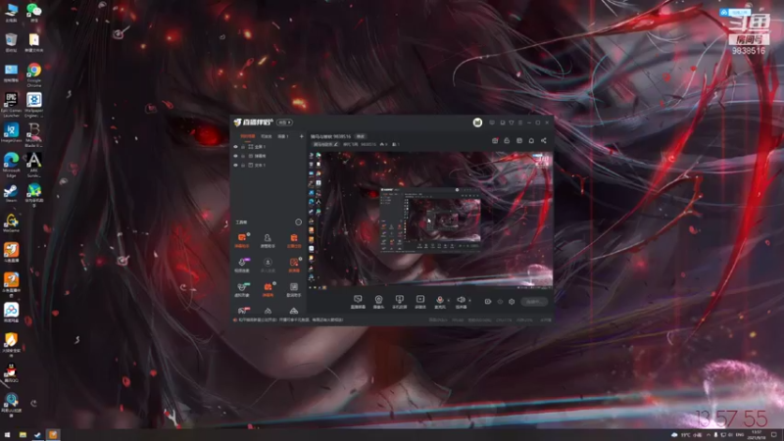
Task: Select the third source row in layer list
Action: (269, 165)
